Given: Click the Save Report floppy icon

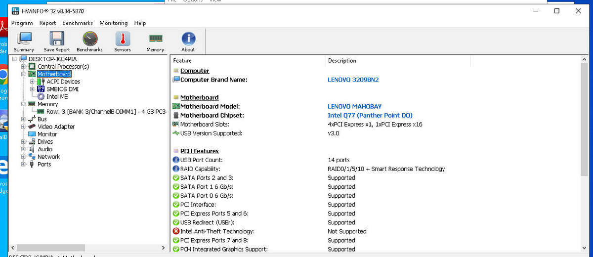Looking at the screenshot, I should point(56,42).
